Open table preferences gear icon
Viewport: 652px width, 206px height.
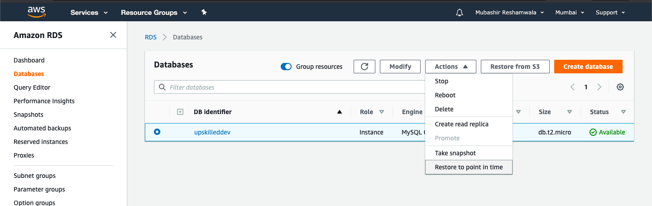[620, 87]
